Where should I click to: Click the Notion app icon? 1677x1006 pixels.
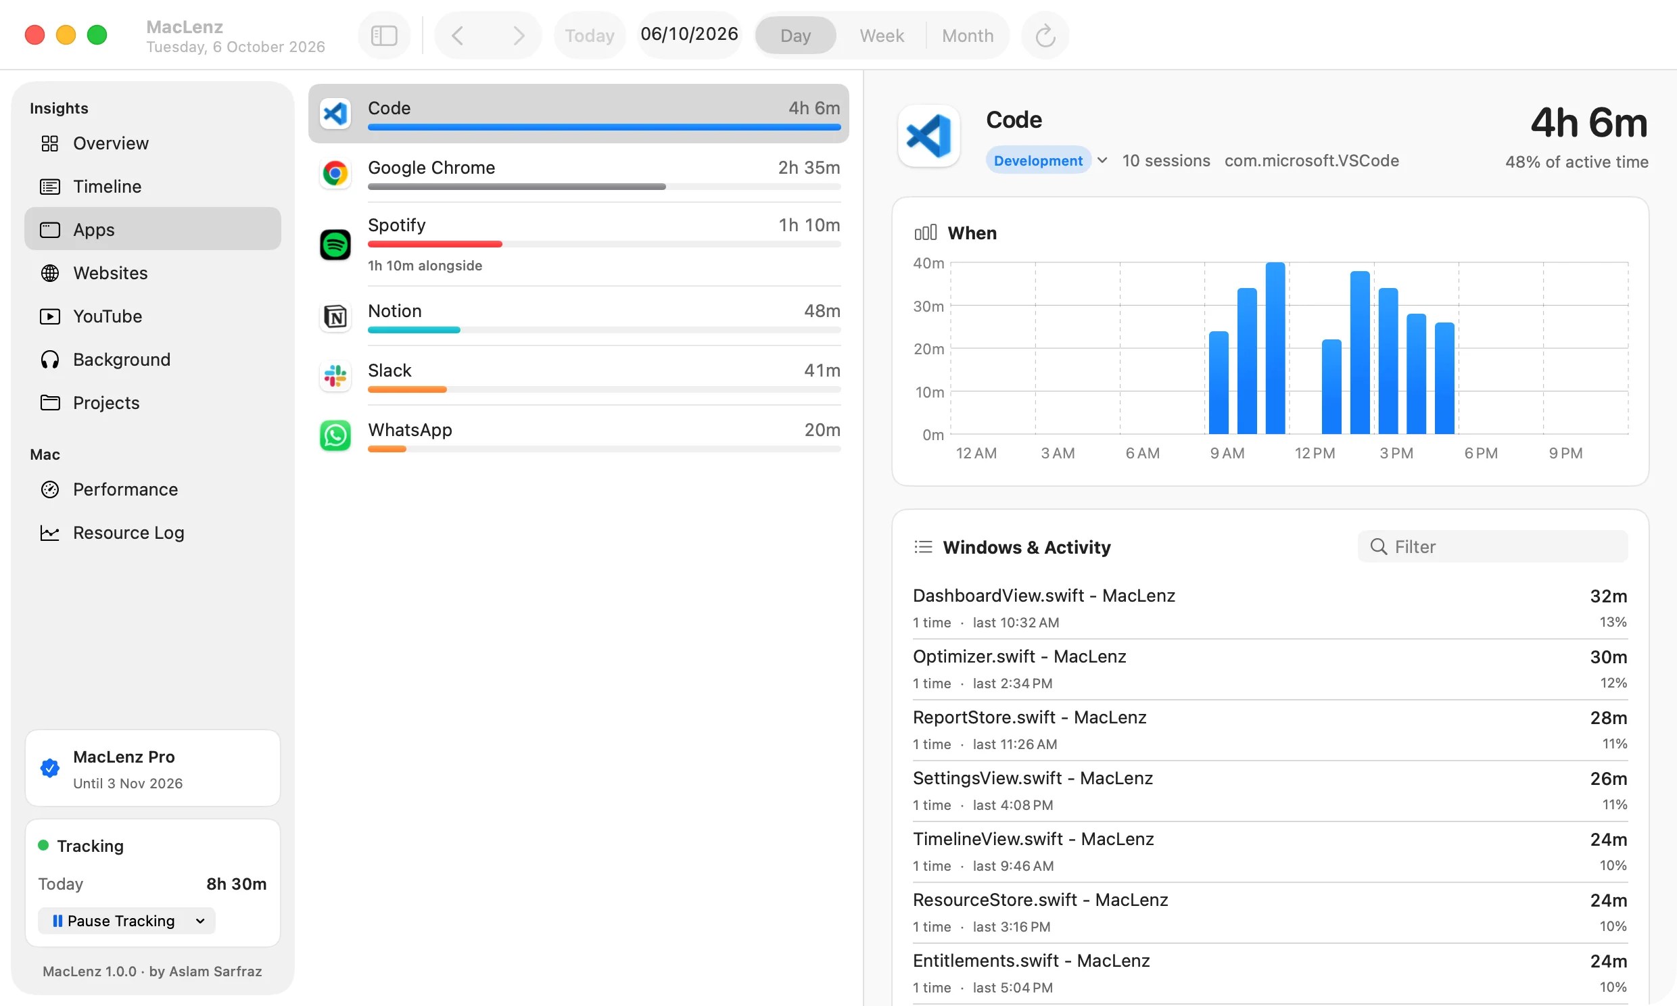tap(335, 316)
